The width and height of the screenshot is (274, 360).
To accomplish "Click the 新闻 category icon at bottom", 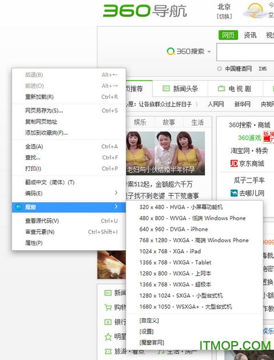I will click(108, 293).
